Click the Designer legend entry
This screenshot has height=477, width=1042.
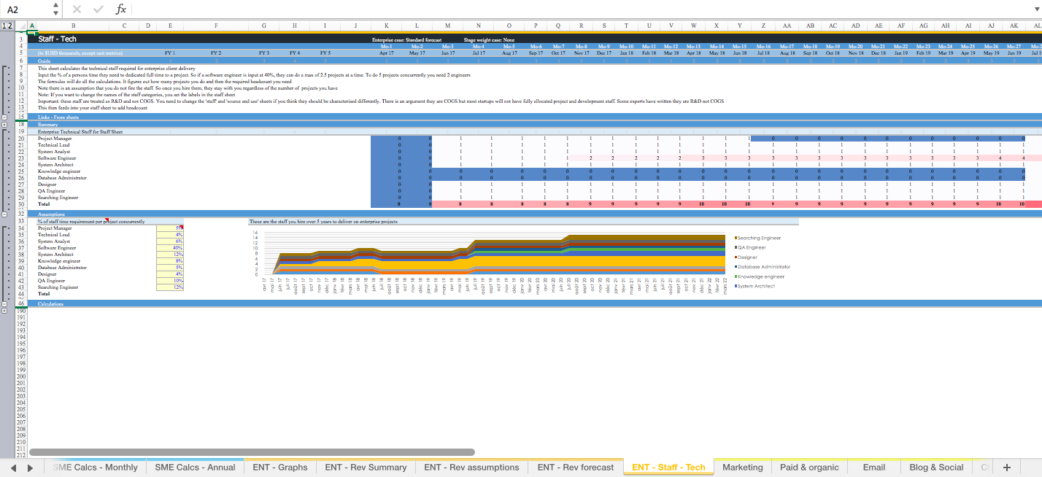746,257
